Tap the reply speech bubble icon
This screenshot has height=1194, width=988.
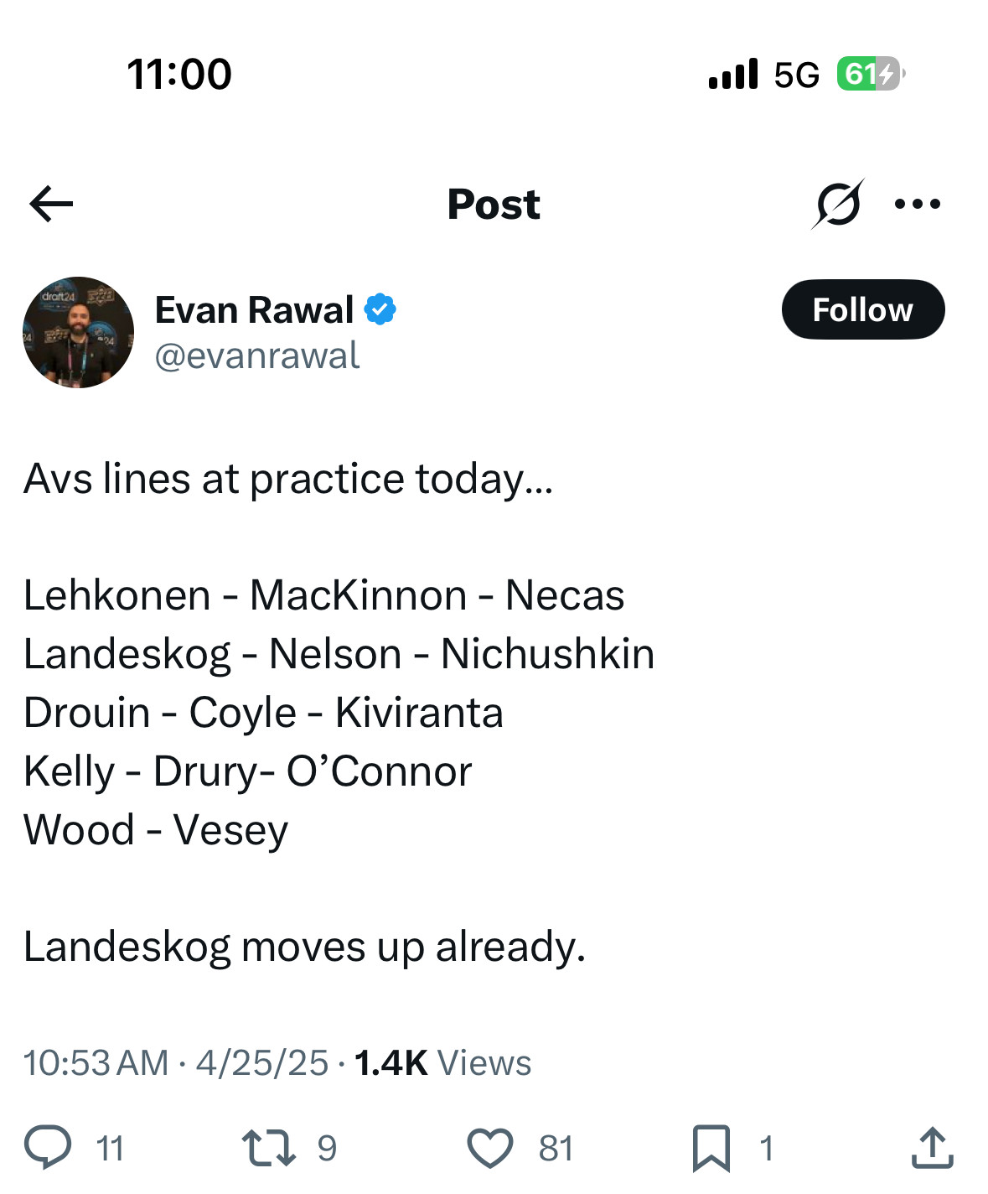click(x=48, y=1147)
